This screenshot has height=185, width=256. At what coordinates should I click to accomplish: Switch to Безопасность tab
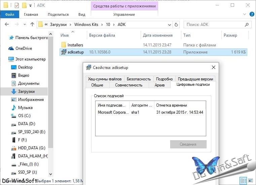coord(139,79)
